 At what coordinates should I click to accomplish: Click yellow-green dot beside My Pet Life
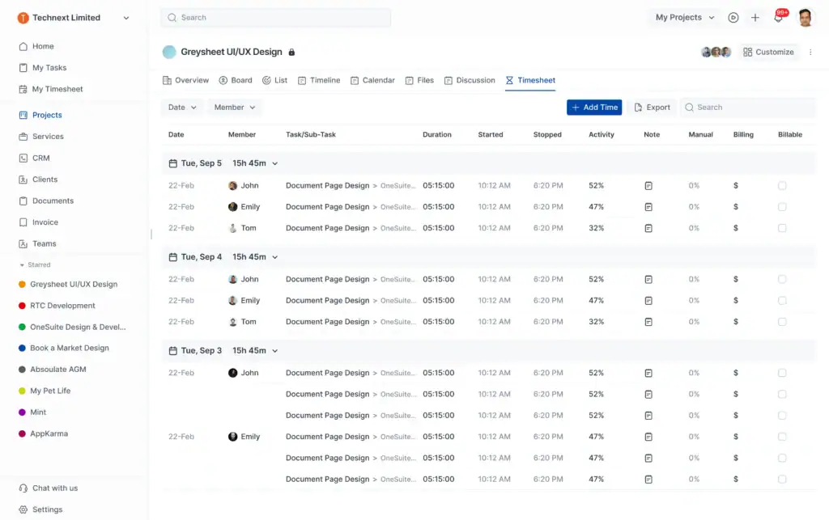(x=22, y=391)
